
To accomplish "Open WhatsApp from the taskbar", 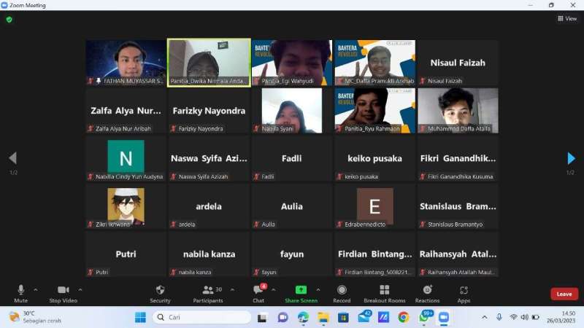I will tap(425, 317).
